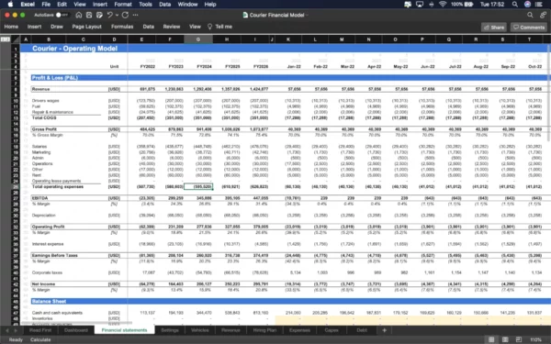This screenshot has height=344, width=551.
Task: Open the Formulas ribbon tab
Action: click(x=122, y=27)
